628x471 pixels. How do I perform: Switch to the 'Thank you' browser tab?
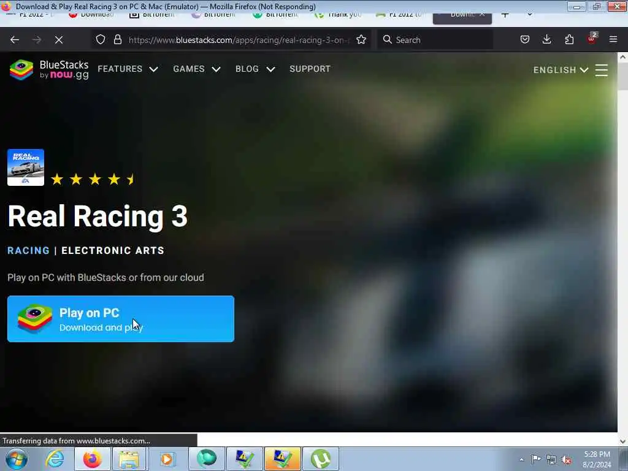(339, 15)
